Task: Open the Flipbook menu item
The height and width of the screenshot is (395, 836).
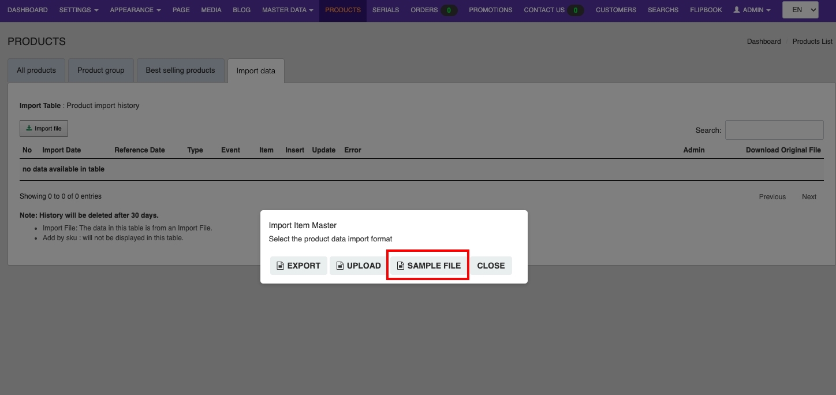Action: [x=706, y=10]
